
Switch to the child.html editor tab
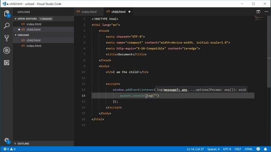tap(118, 12)
